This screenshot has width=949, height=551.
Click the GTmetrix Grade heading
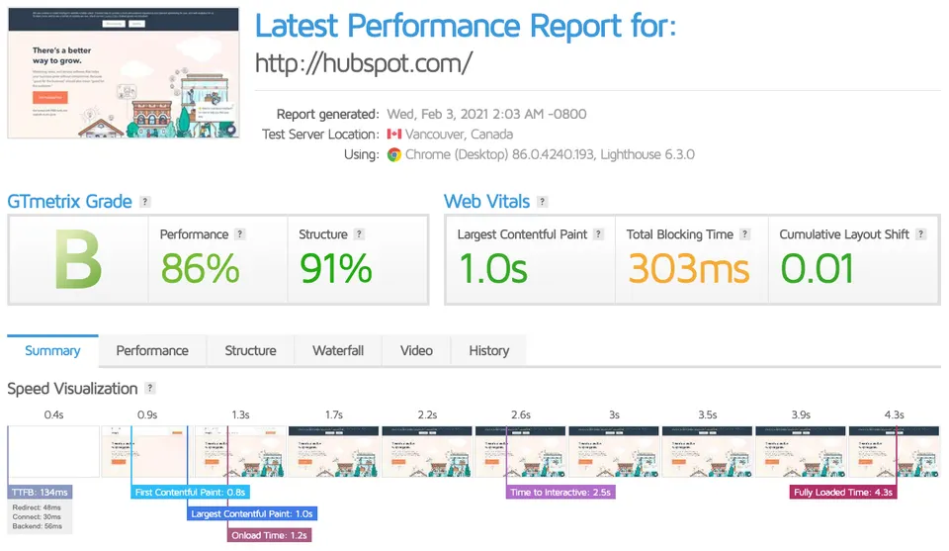[x=69, y=202]
